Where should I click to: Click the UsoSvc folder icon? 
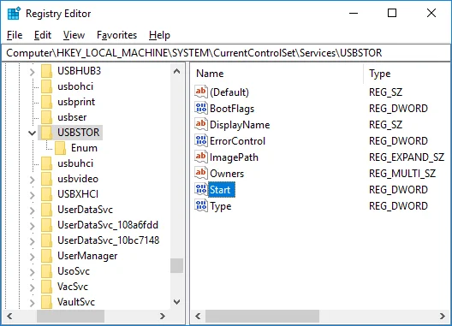click(46, 271)
